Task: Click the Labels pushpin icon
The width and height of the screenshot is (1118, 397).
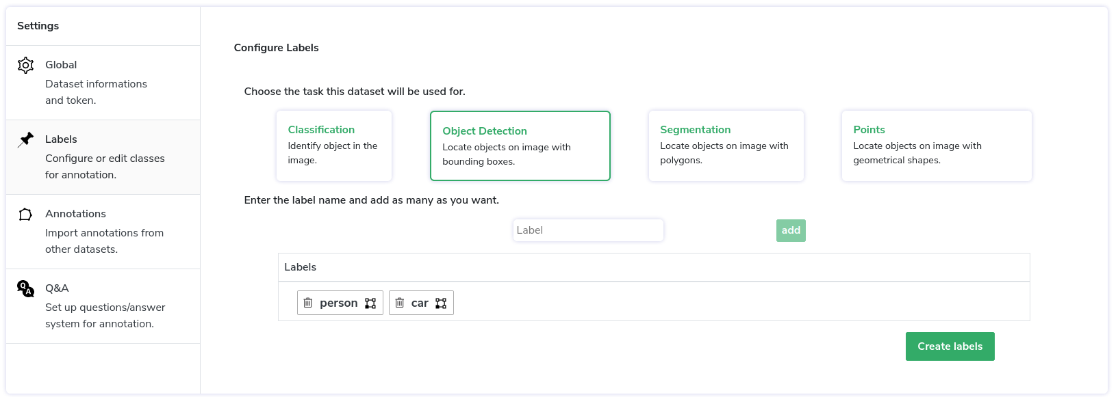Action: click(x=25, y=139)
